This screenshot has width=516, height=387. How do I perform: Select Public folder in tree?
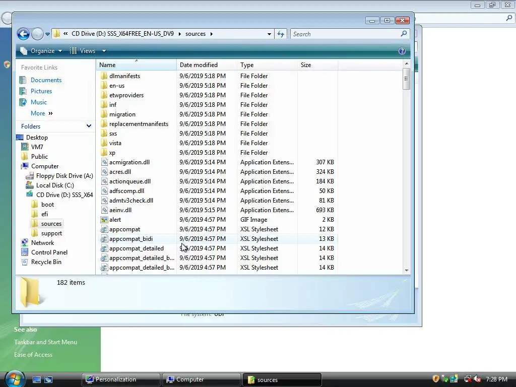[x=39, y=157]
